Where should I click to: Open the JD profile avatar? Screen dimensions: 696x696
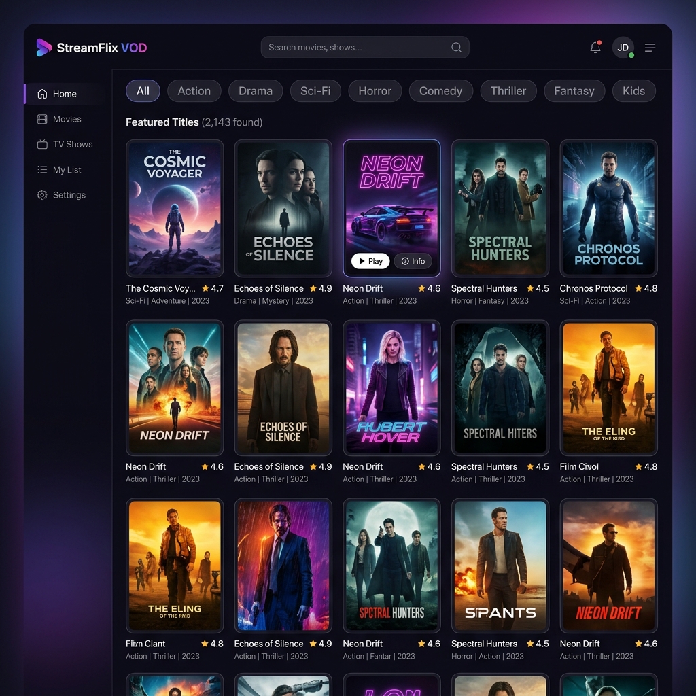(x=623, y=48)
